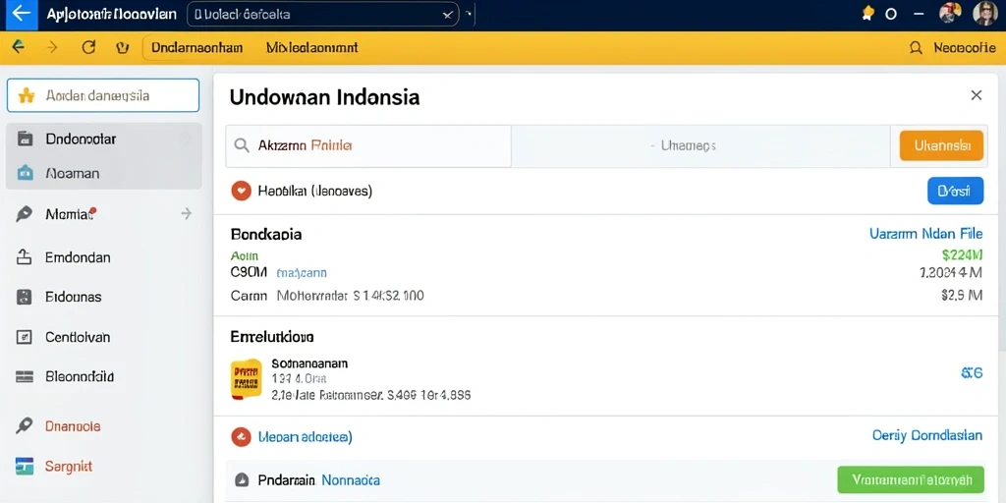Viewport: 1006px width, 503px height.
Task: Click the Uhamegs field
Action: 700,145
